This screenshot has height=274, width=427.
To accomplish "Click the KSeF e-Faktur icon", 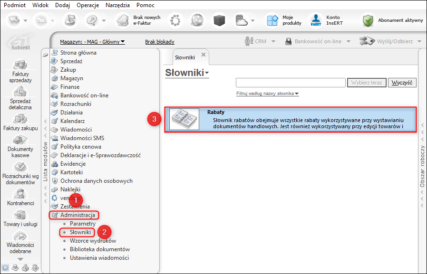I will pos(123,20).
